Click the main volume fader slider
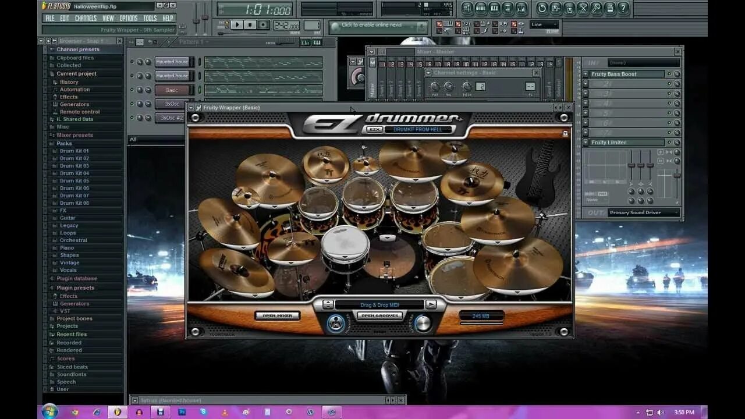The width and height of the screenshot is (745, 419). pos(196,20)
